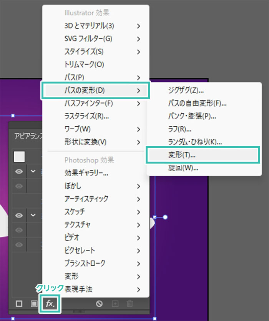Choose ランダム・ひねり(K)... from the submenu
This screenshot has width=269, height=321.
(204, 142)
